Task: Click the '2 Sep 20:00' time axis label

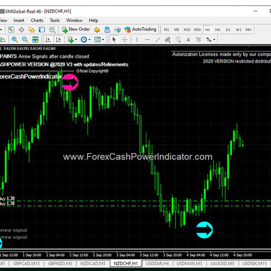Action: (102, 255)
